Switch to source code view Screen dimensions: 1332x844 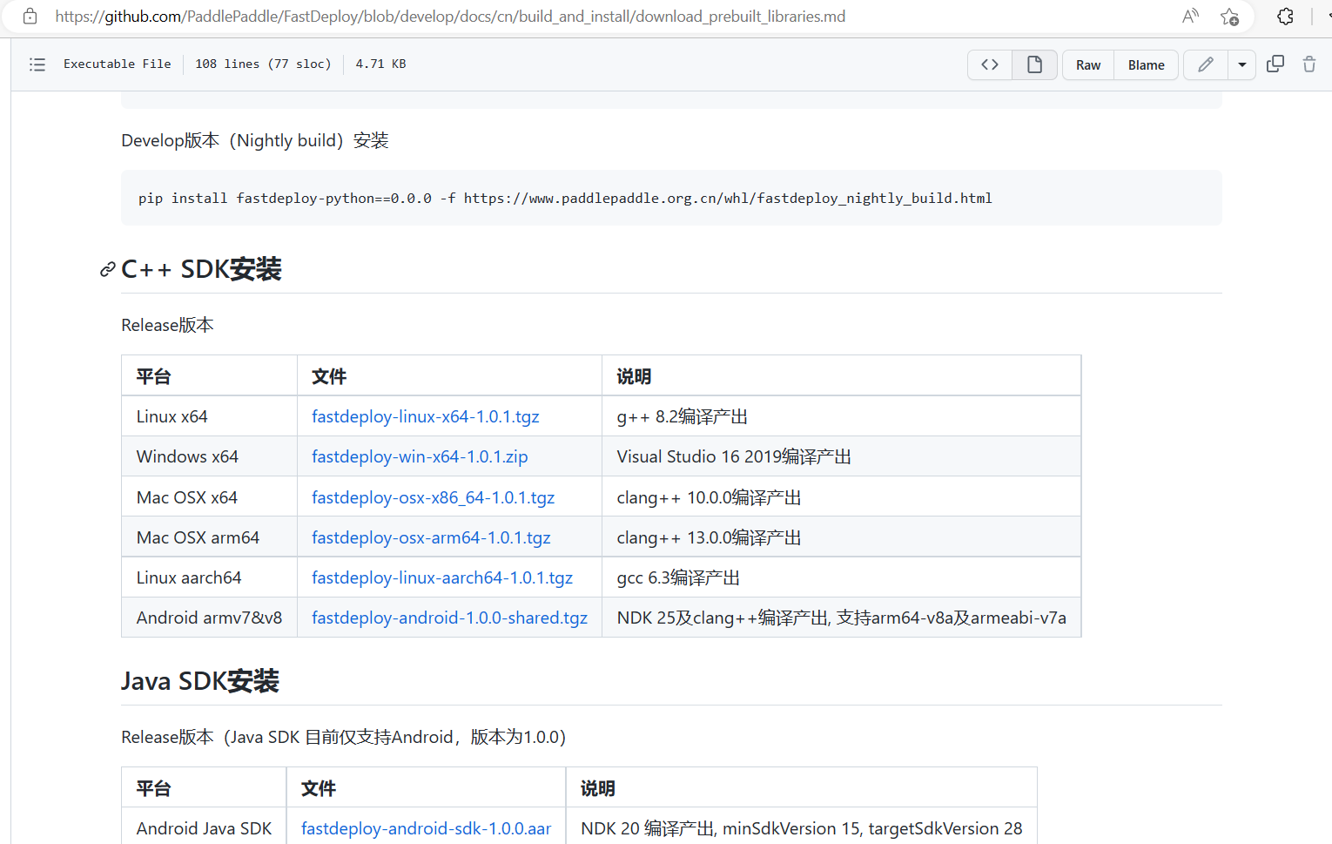pos(989,64)
